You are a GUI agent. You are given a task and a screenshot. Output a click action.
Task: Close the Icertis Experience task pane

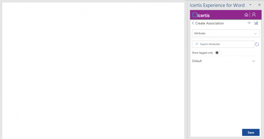(259, 5)
